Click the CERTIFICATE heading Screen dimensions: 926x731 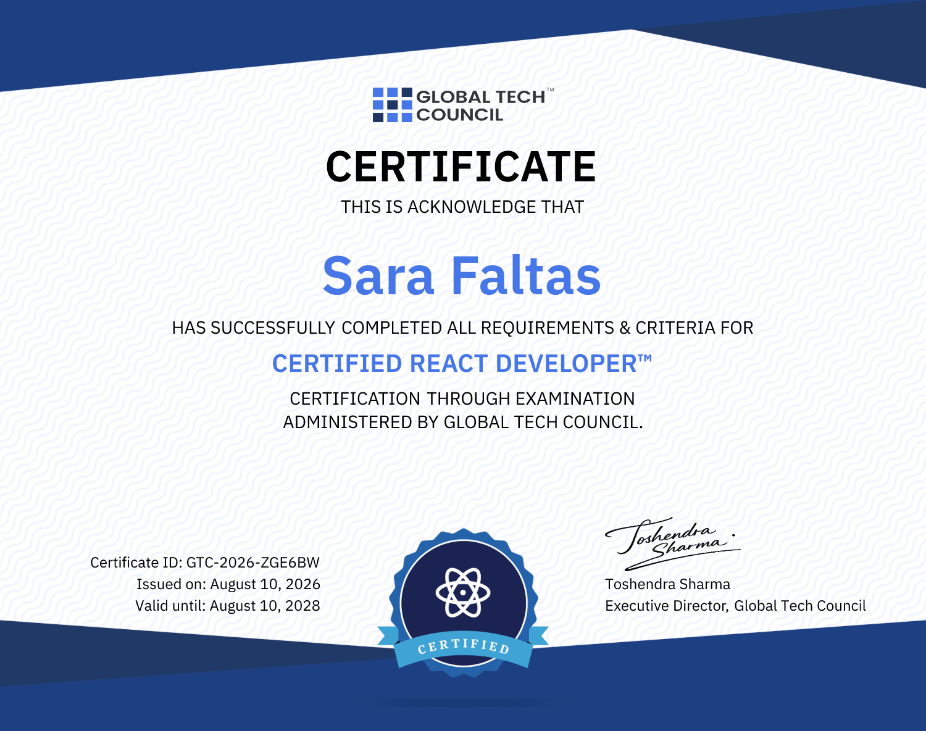(x=461, y=167)
